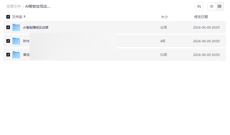
Task: Click the AI智能变现实... breadcrumb item
Action: 38,6
